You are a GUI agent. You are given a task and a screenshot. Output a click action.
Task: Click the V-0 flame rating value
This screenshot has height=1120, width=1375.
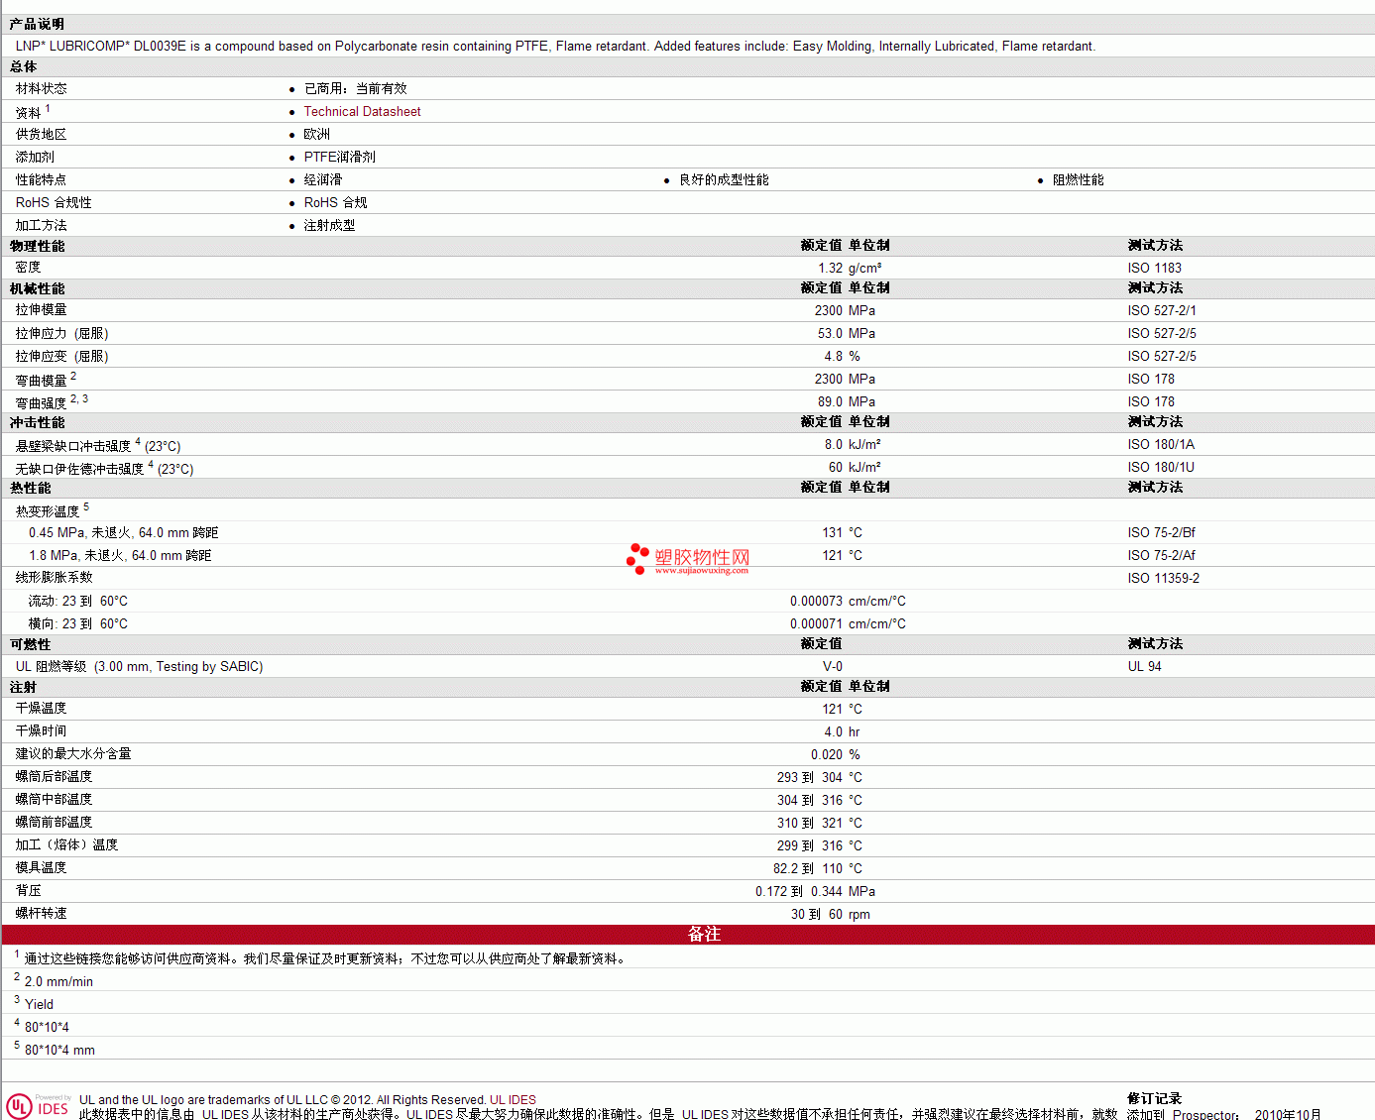click(x=833, y=667)
